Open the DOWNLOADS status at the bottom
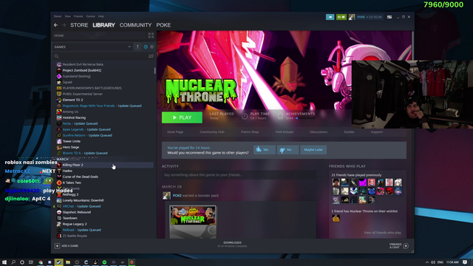The width and height of the screenshot is (473, 266). (232, 245)
